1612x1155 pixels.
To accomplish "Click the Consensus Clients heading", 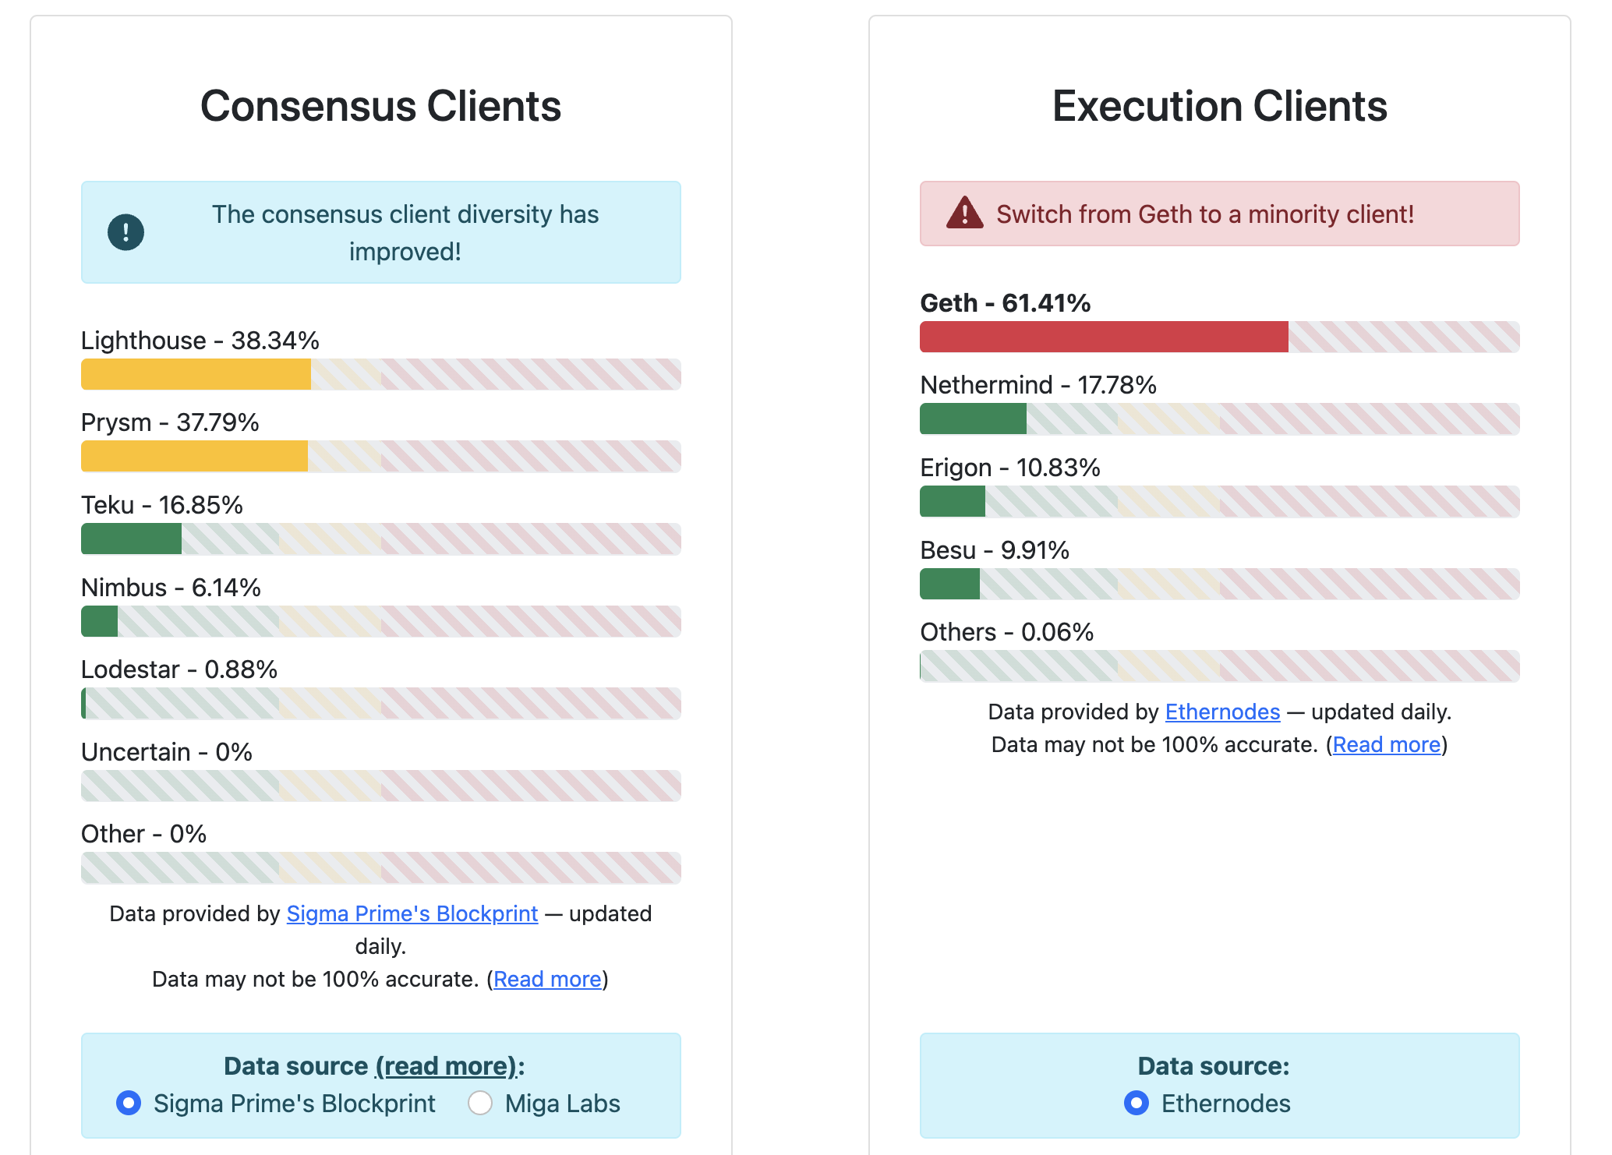I will [380, 106].
